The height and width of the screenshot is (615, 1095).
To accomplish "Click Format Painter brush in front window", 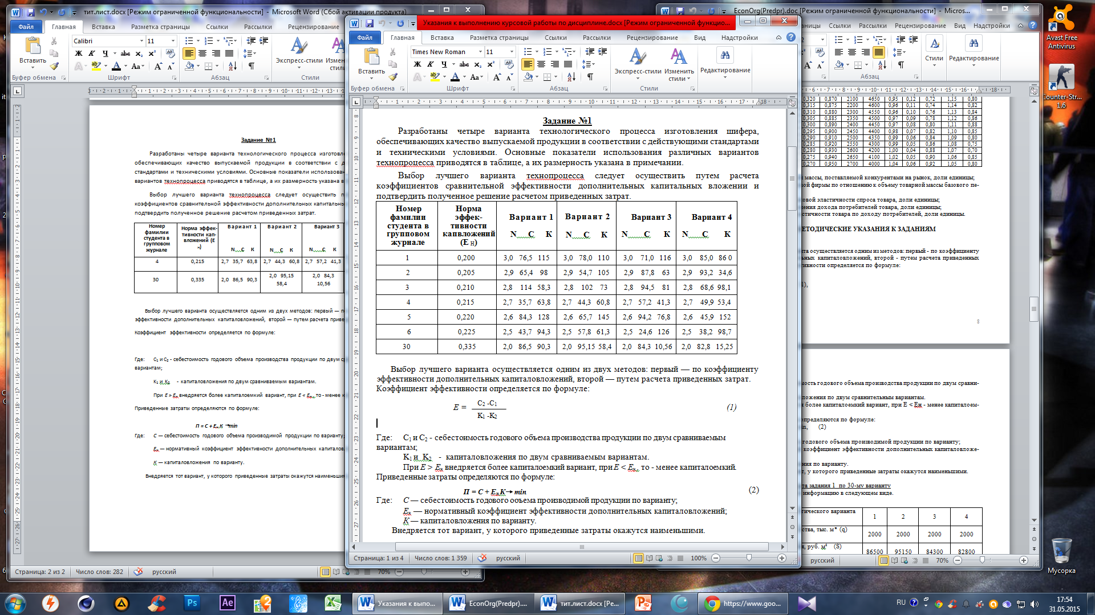I will point(393,77).
